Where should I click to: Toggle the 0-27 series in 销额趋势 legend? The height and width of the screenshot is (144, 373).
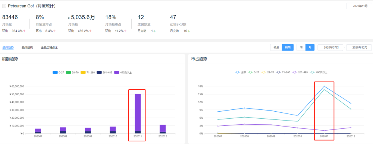pyautogui.click(x=59, y=73)
